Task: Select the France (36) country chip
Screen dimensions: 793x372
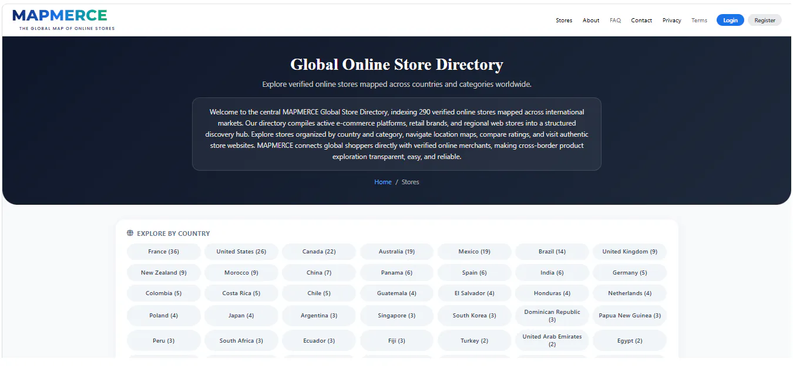Action: [164, 251]
